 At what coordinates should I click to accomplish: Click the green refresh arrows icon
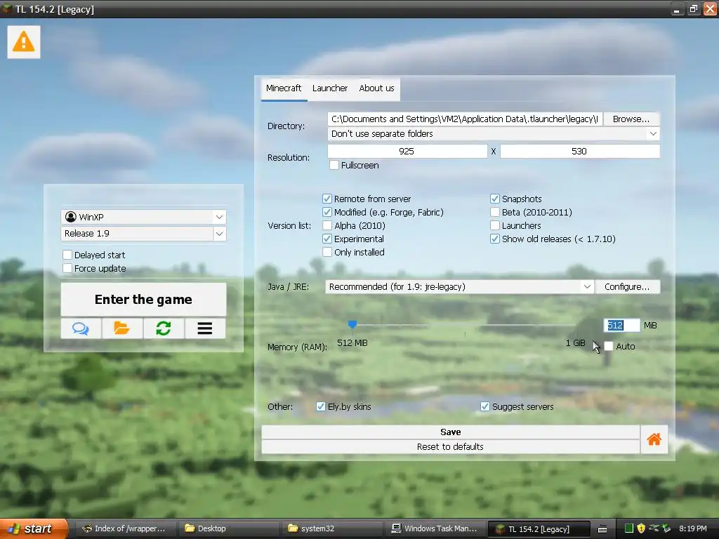click(x=163, y=328)
